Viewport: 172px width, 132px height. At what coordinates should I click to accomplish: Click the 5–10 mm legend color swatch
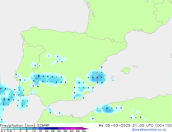pyautogui.click(x=30, y=128)
